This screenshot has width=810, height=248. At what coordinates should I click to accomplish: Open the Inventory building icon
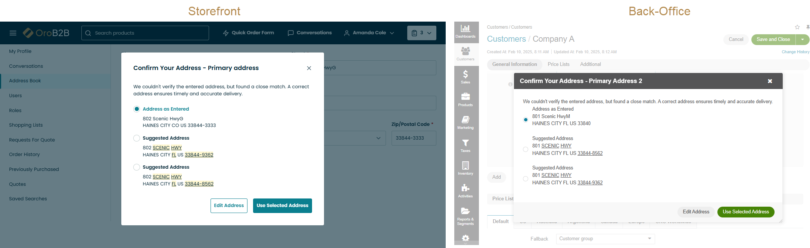tap(465, 168)
